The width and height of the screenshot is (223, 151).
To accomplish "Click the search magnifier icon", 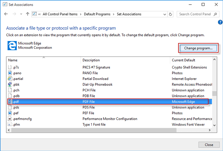I will tap(215, 14).
